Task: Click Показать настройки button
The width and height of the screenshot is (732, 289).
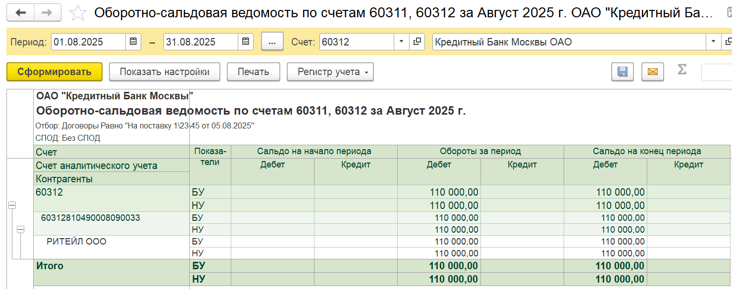Action: tap(164, 72)
